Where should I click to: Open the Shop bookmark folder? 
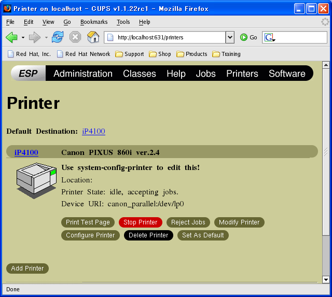click(x=160, y=54)
